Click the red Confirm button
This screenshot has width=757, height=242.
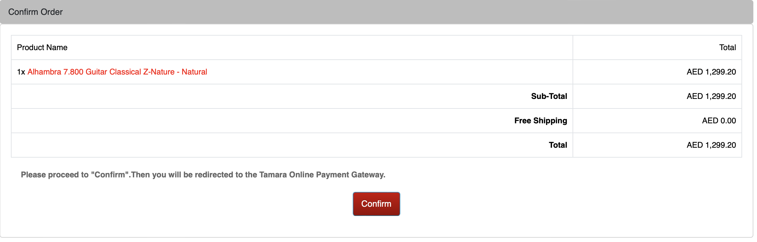pyautogui.click(x=376, y=204)
